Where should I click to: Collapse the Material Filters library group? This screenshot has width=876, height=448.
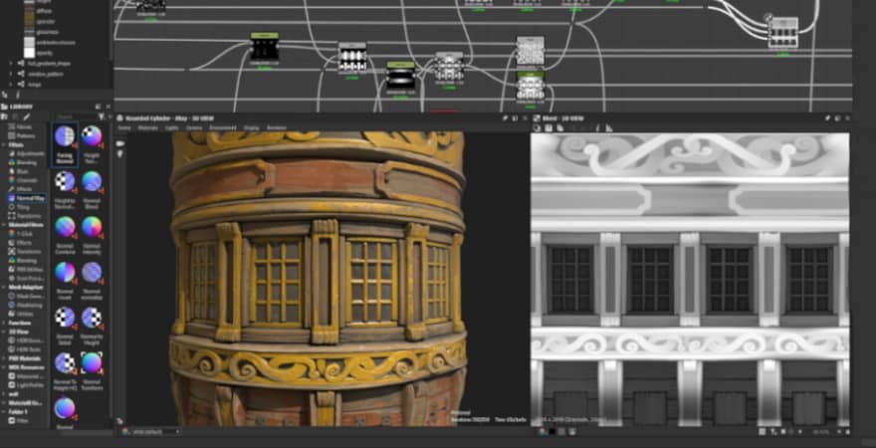pos(3,225)
